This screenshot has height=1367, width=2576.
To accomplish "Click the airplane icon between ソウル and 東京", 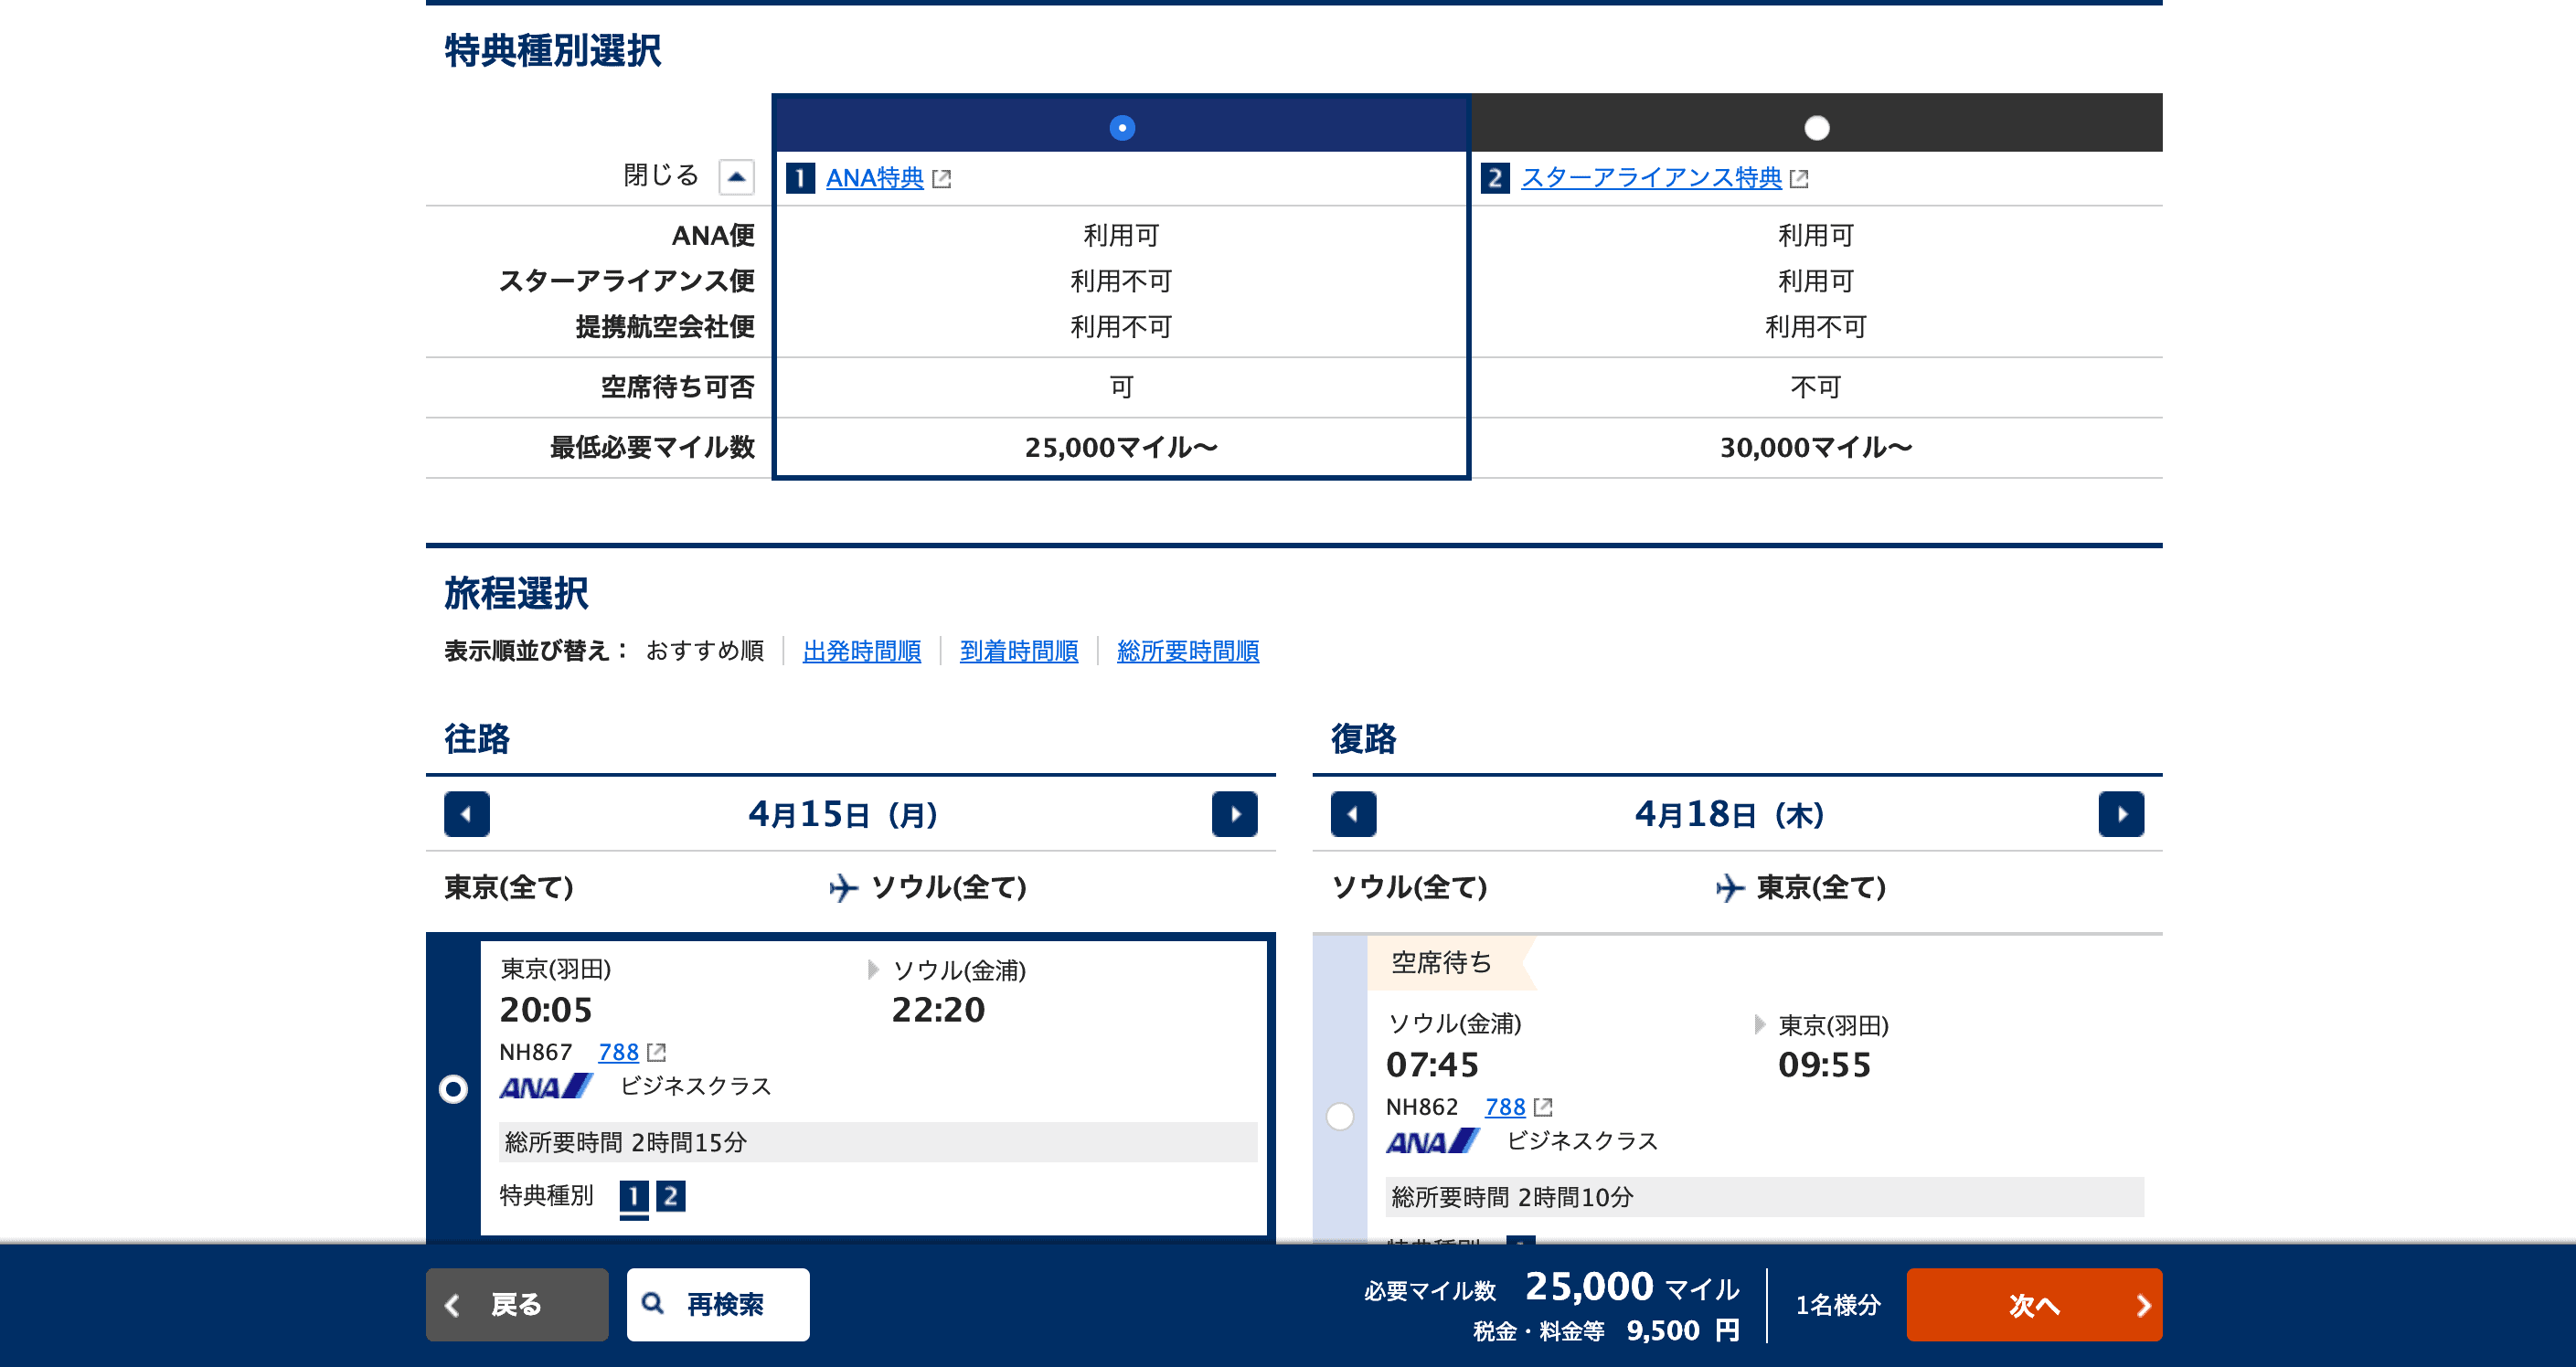I will pyautogui.click(x=1733, y=885).
